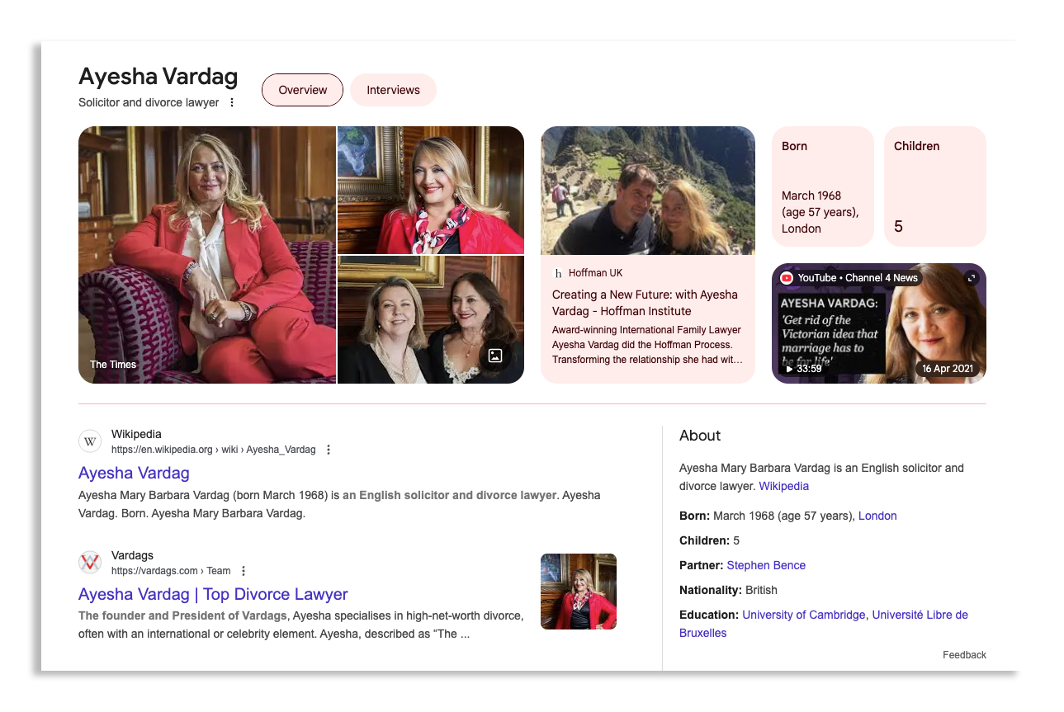1064x712 pixels.
Task: Select the Overview tab
Action: click(x=302, y=90)
